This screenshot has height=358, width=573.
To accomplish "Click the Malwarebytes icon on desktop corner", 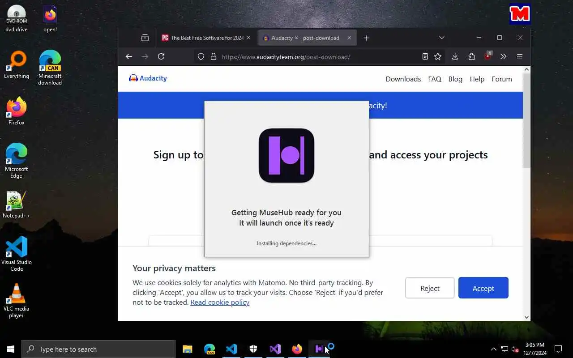I will pos(520,14).
